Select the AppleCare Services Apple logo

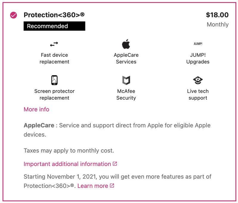pyautogui.click(x=126, y=44)
